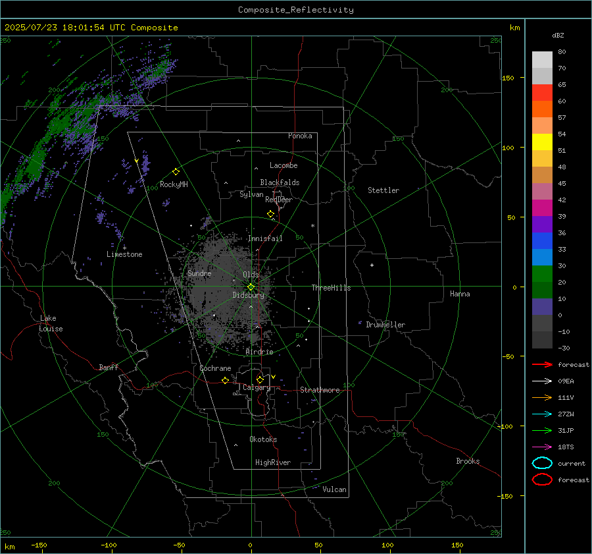
Task: Pick the slate purple 0-10 dBZ swatch
Action: [542, 307]
